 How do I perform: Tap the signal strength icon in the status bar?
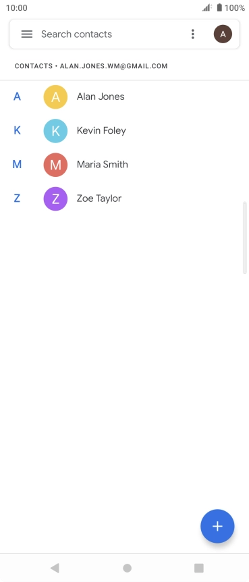tap(207, 7)
